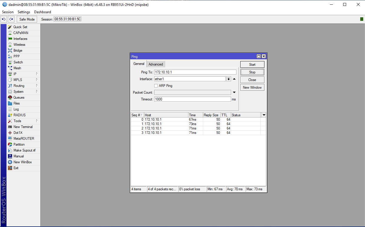Image resolution: width=365 pixels, height=227 pixels.
Task: Open the Bridge menu icon
Action: tap(10, 51)
